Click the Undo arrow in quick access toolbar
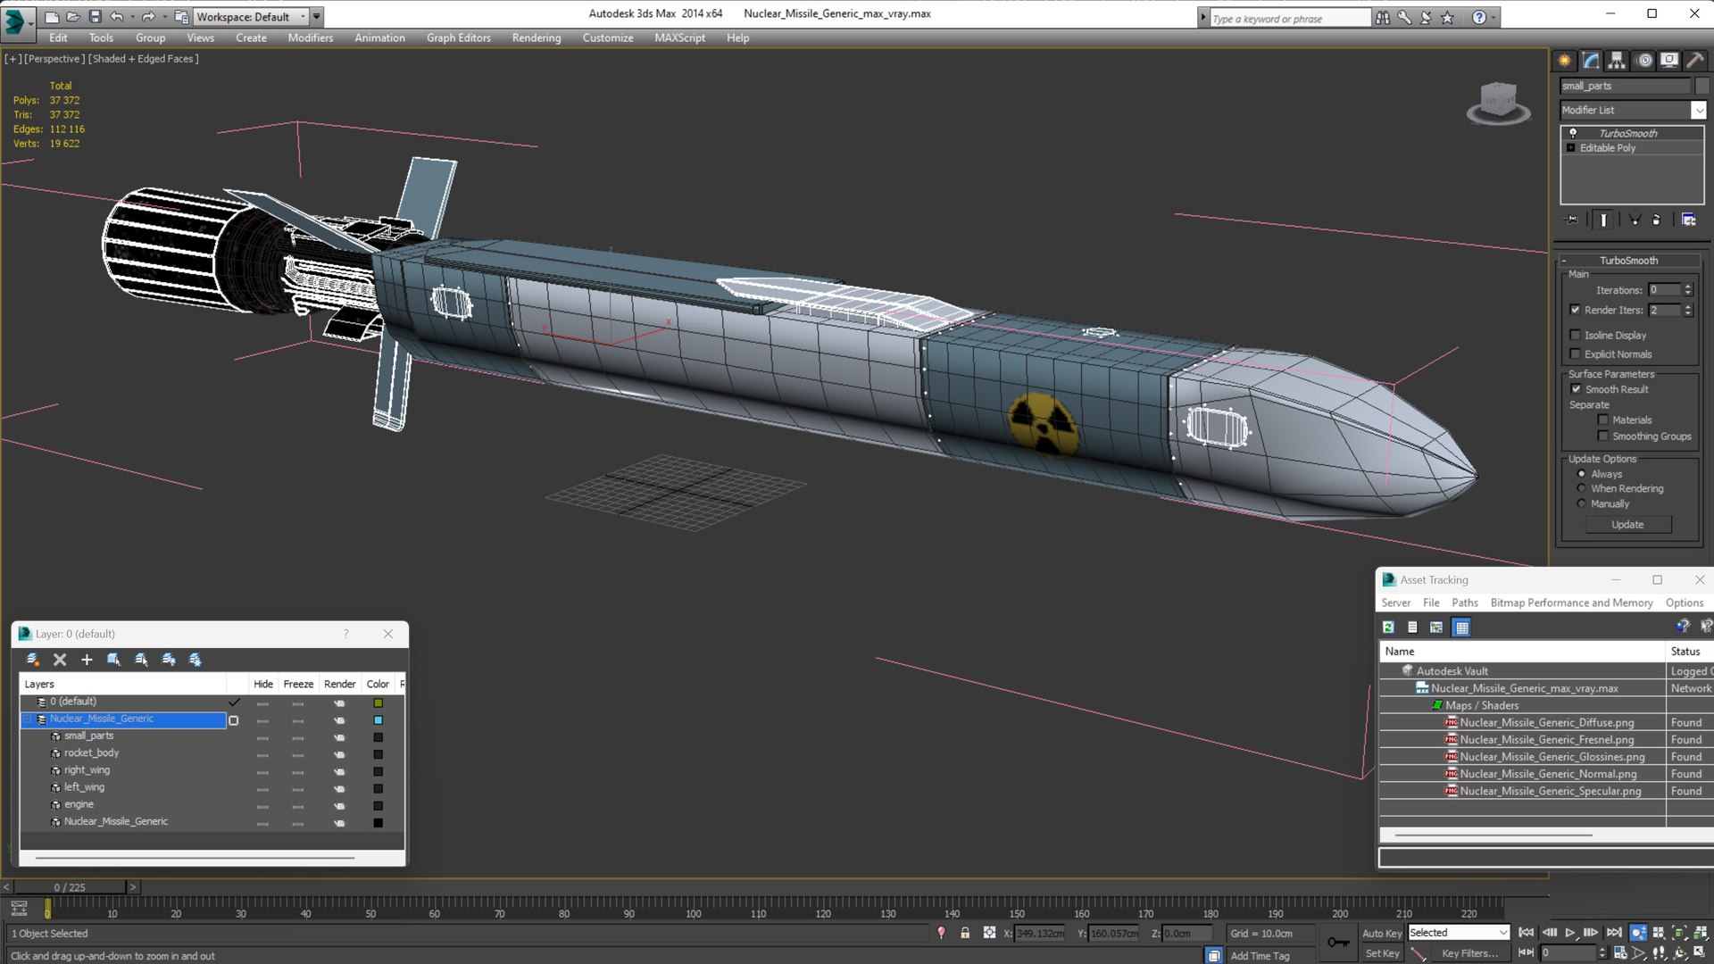Image resolution: width=1714 pixels, height=964 pixels. (x=116, y=17)
